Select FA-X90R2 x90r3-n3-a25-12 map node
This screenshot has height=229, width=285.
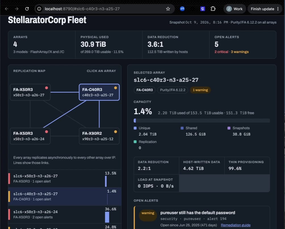[x=99, y=136]
